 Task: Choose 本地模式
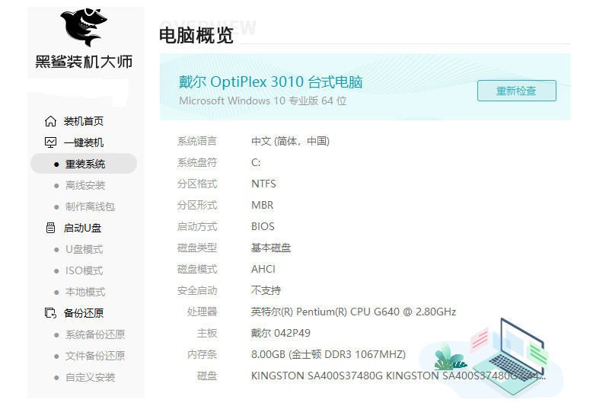pos(85,292)
